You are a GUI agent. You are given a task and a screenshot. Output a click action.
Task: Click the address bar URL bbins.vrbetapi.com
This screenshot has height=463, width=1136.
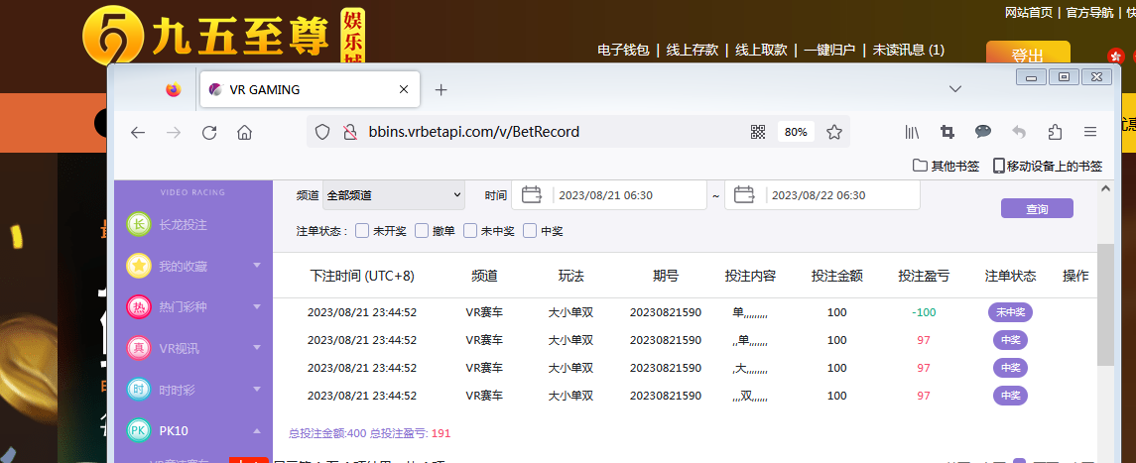coord(474,132)
